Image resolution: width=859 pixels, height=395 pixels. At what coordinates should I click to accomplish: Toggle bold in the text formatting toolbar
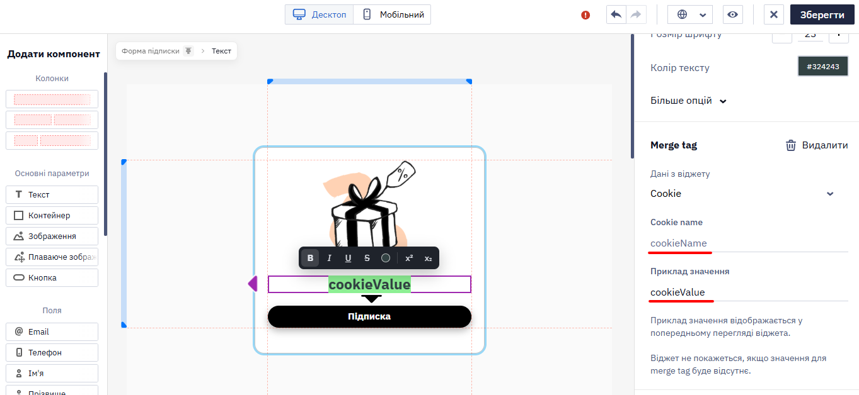310,258
